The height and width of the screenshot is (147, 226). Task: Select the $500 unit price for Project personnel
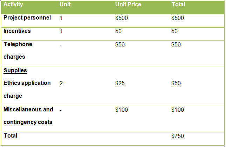122,18
